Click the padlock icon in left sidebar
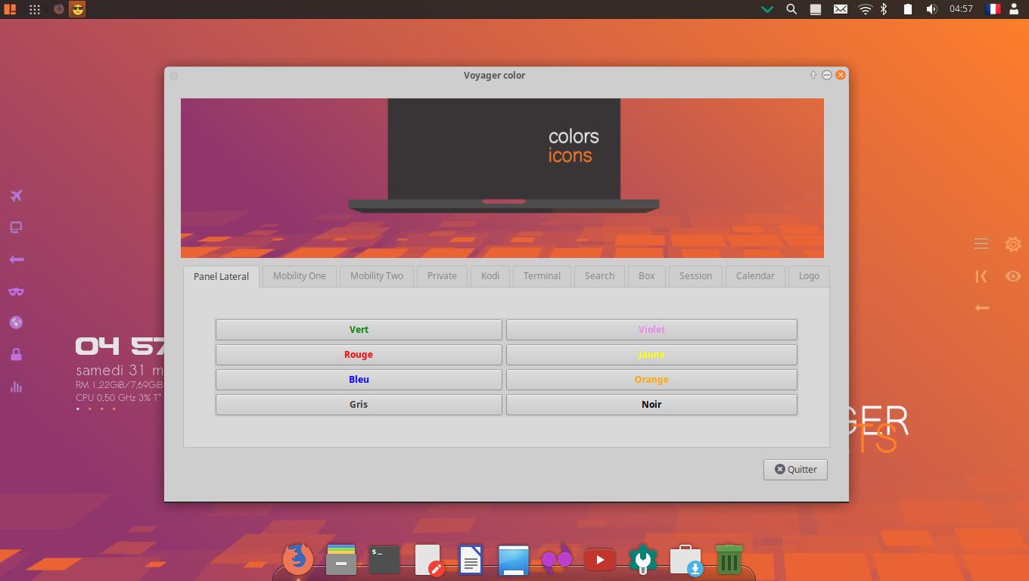 click(x=16, y=354)
